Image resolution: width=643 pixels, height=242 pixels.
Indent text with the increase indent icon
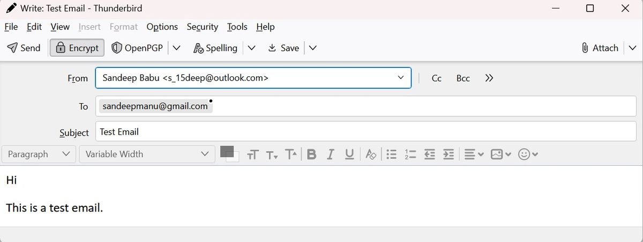(449, 154)
